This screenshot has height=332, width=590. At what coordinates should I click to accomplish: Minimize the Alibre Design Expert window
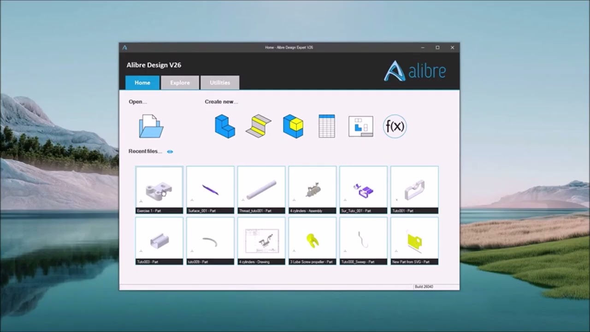coord(423,47)
